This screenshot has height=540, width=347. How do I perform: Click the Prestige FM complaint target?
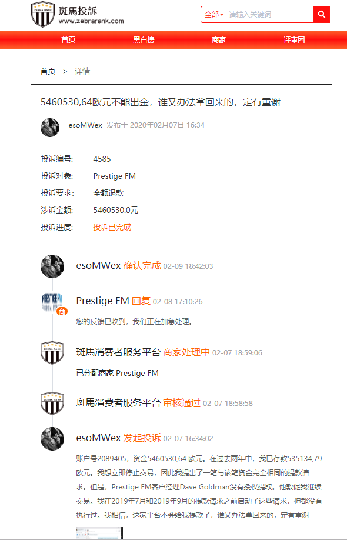114,176
